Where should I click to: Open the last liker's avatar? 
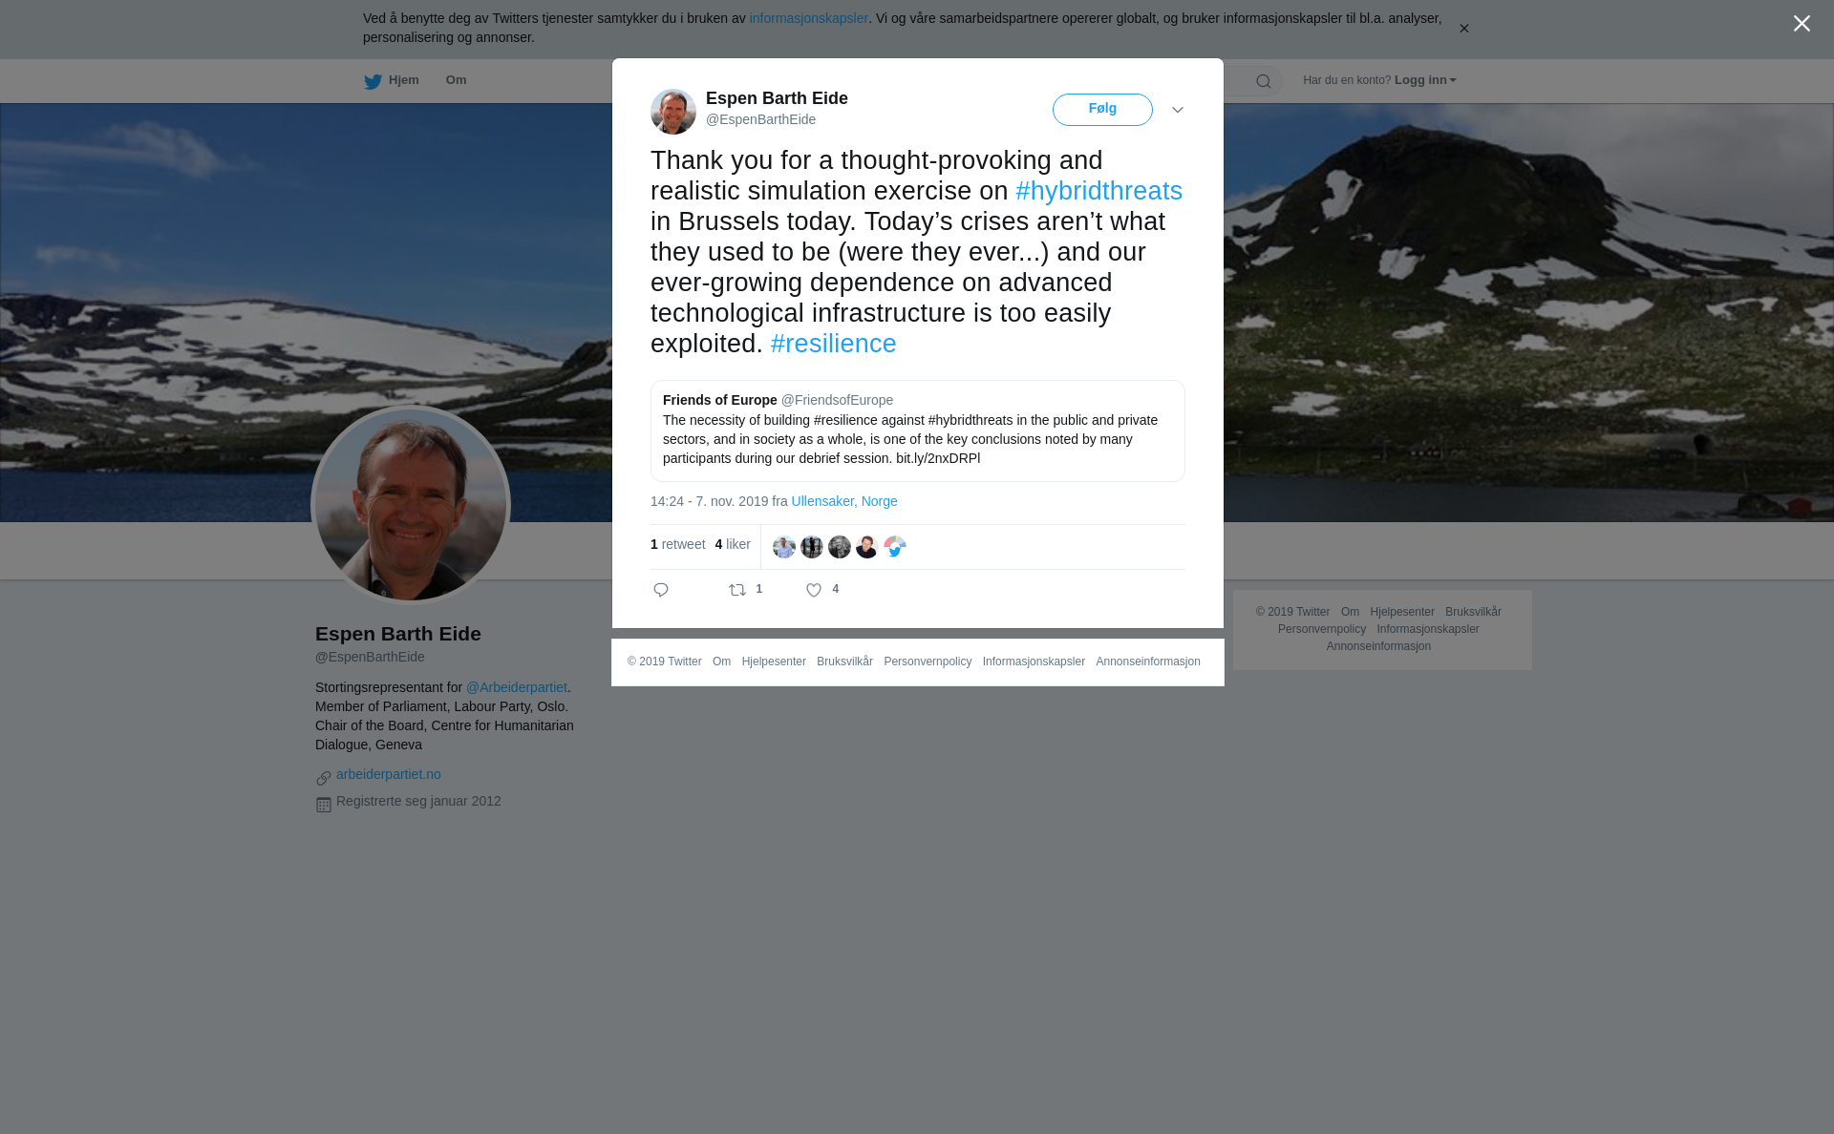click(895, 547)
